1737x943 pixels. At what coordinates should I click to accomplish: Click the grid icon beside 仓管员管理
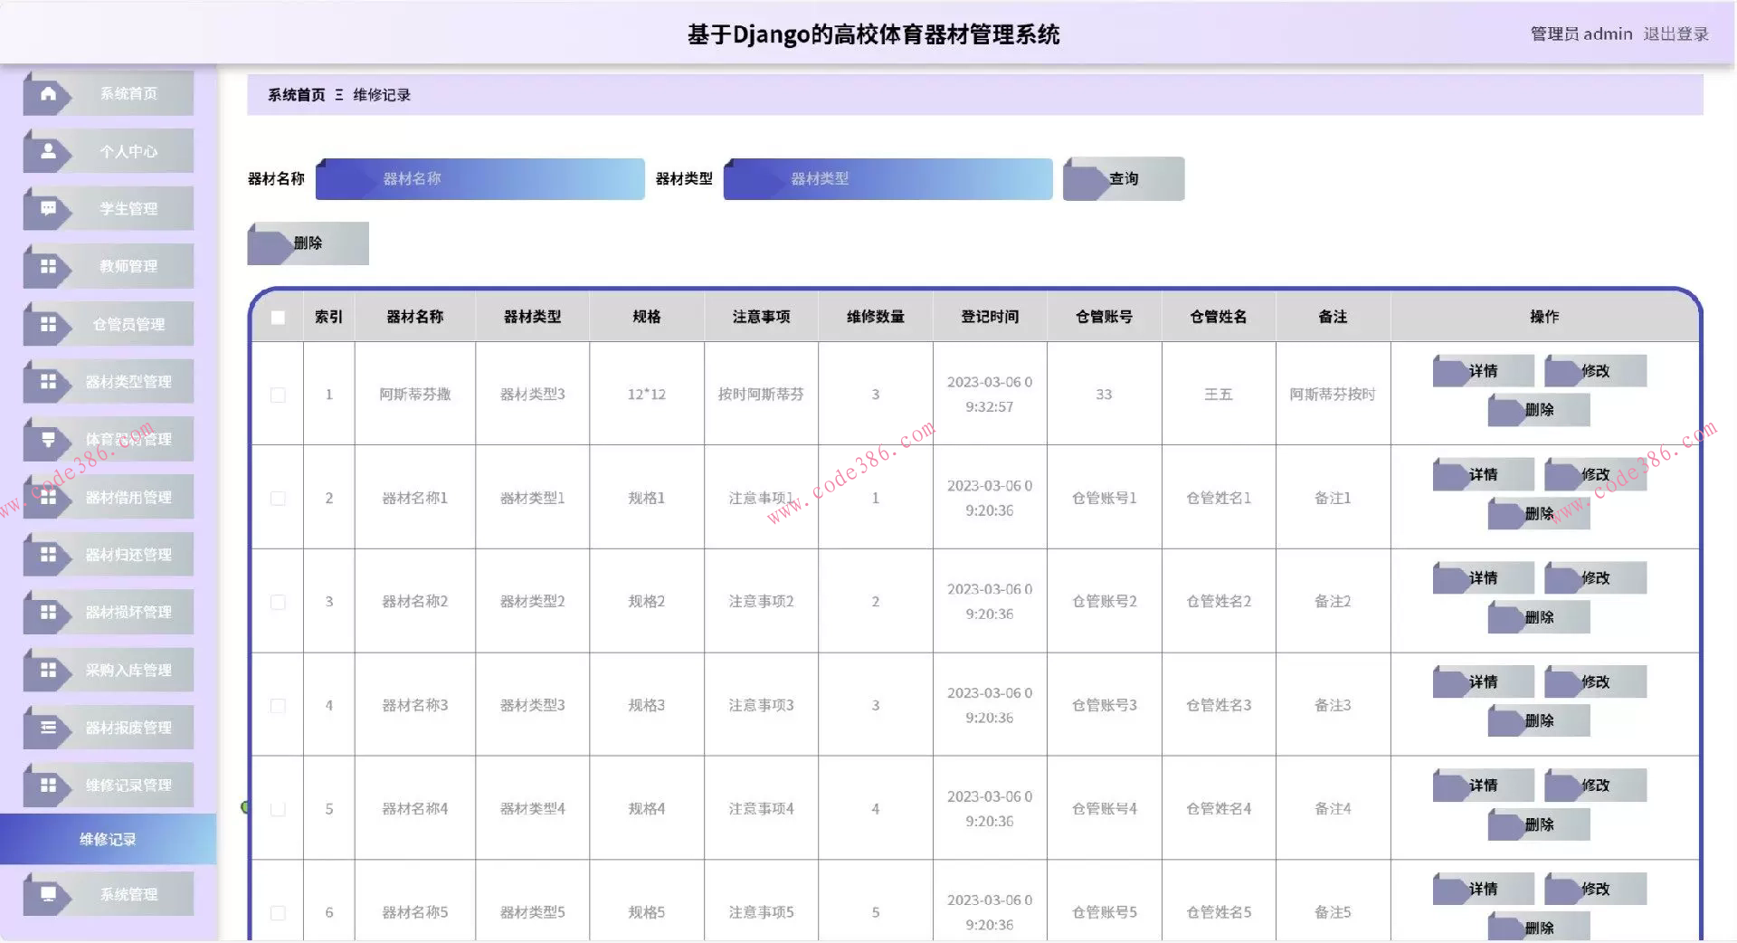(x=48, y=324)
